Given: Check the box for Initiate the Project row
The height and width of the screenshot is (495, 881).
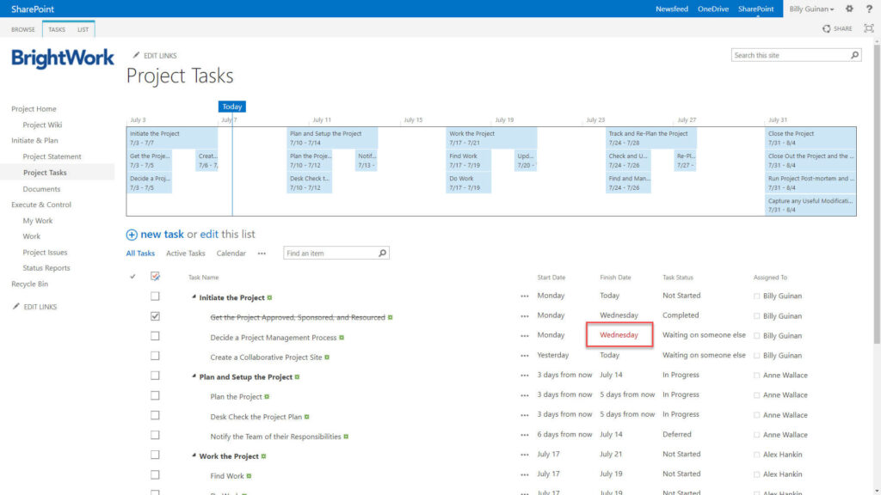Looking at the screenshot, I should coord(155,296).
